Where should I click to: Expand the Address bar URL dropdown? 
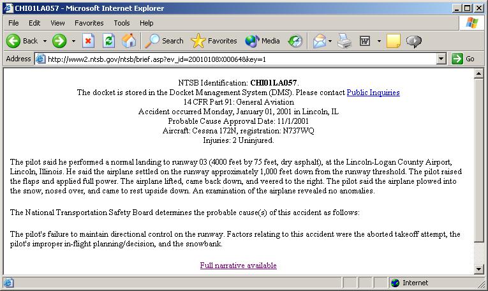pyautogui.click(x=441, y=59)
